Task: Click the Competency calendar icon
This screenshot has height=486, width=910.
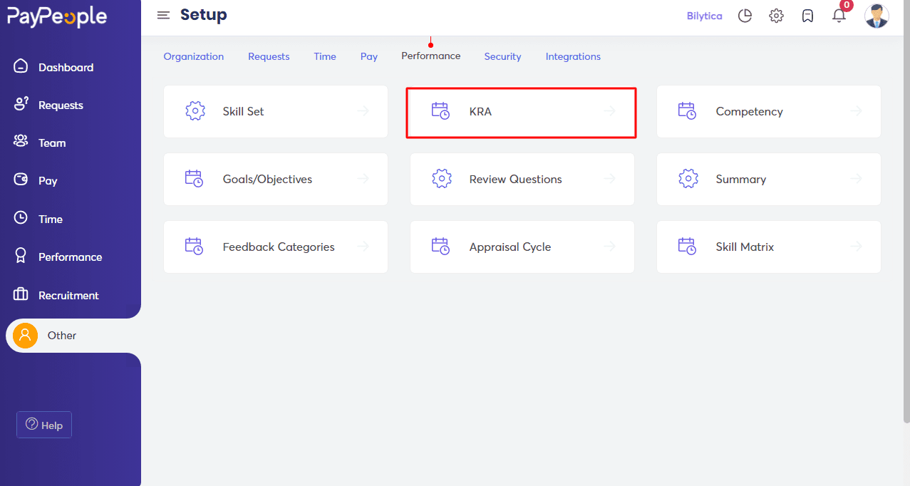Action: (x=688, y=111)
